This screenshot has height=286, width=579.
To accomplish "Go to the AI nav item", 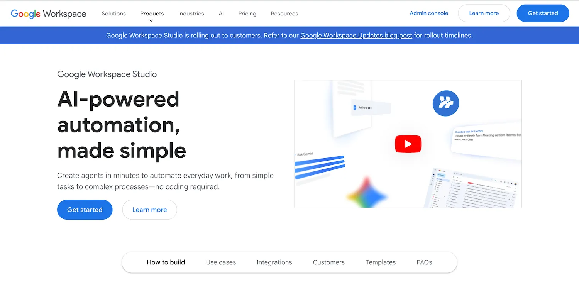I will 221,14.
